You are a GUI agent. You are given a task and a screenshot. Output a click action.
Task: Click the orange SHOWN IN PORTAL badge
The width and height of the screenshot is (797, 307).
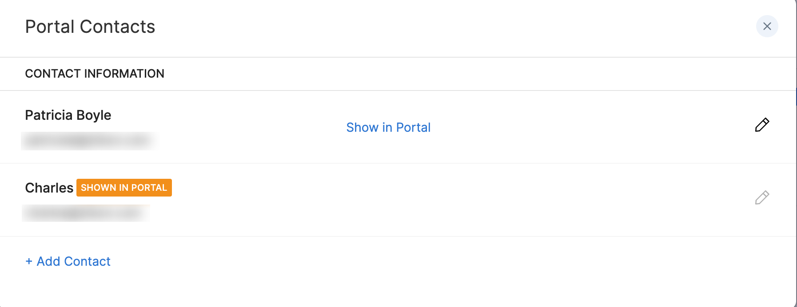pyautogui.click(x=124, y=188)
